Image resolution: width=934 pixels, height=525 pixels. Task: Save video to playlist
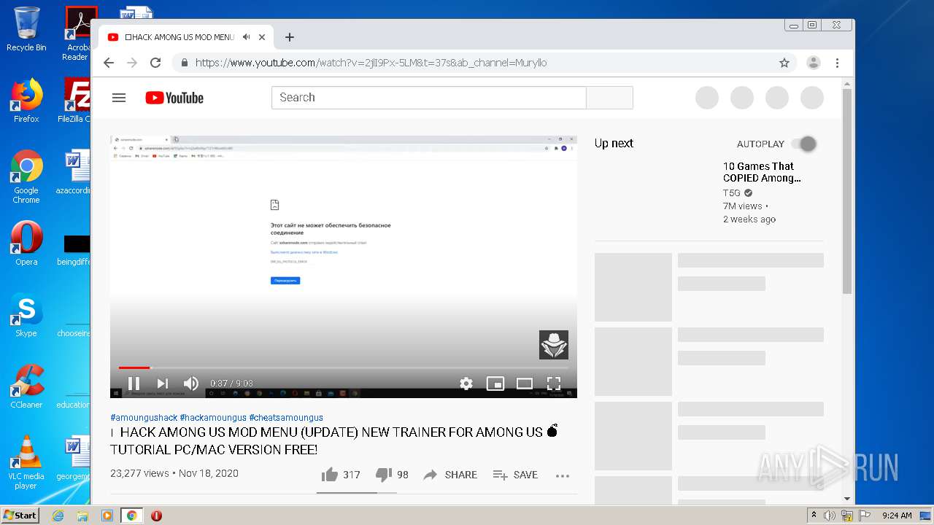515,475
